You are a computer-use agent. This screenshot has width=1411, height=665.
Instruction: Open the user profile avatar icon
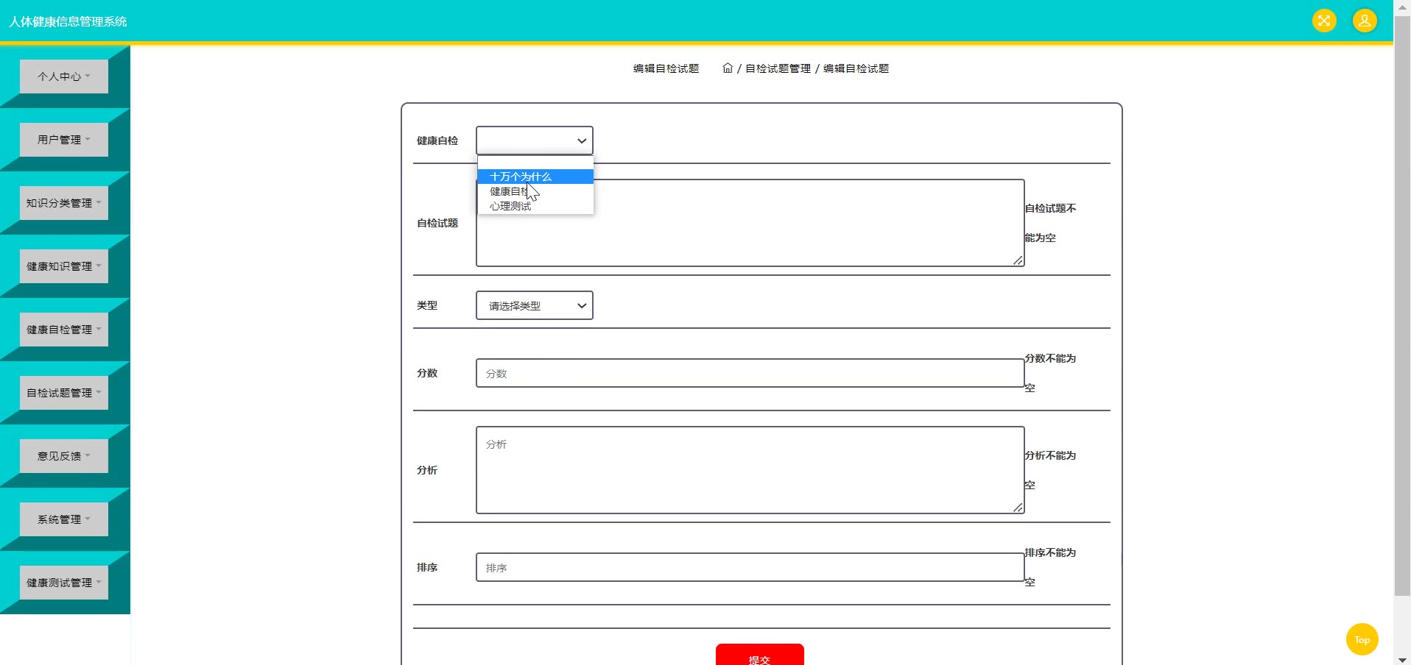click(x=1364, y=21)
